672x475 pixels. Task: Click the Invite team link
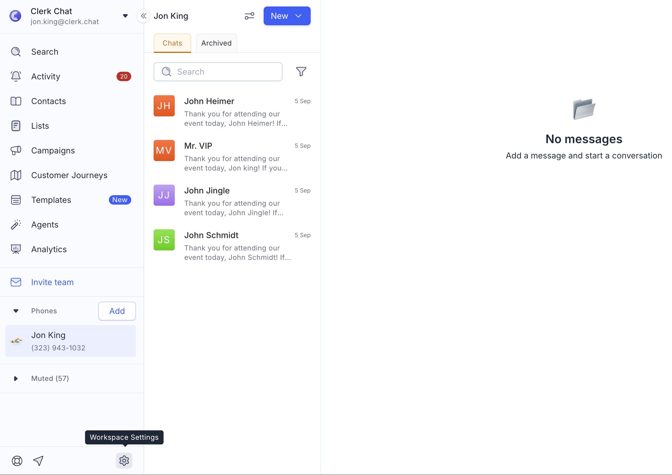[x=52, y=282]
